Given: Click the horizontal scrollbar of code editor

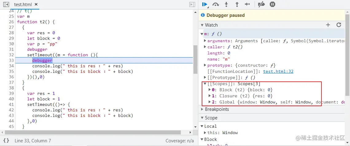Looking at the screenshot, I should pyautogui.click(x=92, y=132).
